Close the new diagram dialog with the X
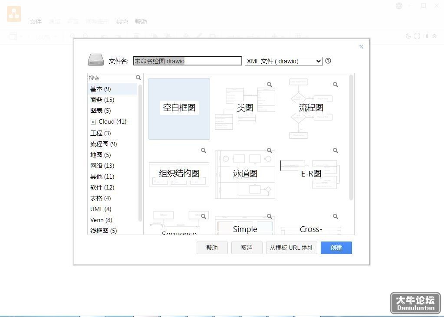Screen dimensions: 444x317 coord(361,46)
